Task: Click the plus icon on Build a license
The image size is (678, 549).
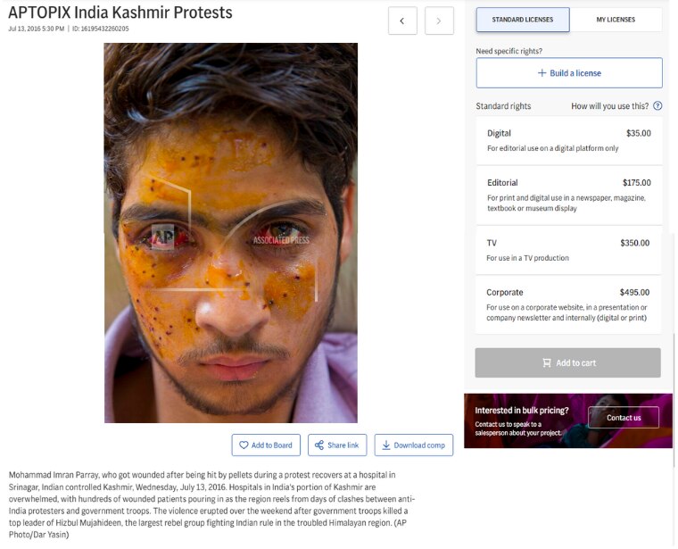Action: click(x=542, y=73)
